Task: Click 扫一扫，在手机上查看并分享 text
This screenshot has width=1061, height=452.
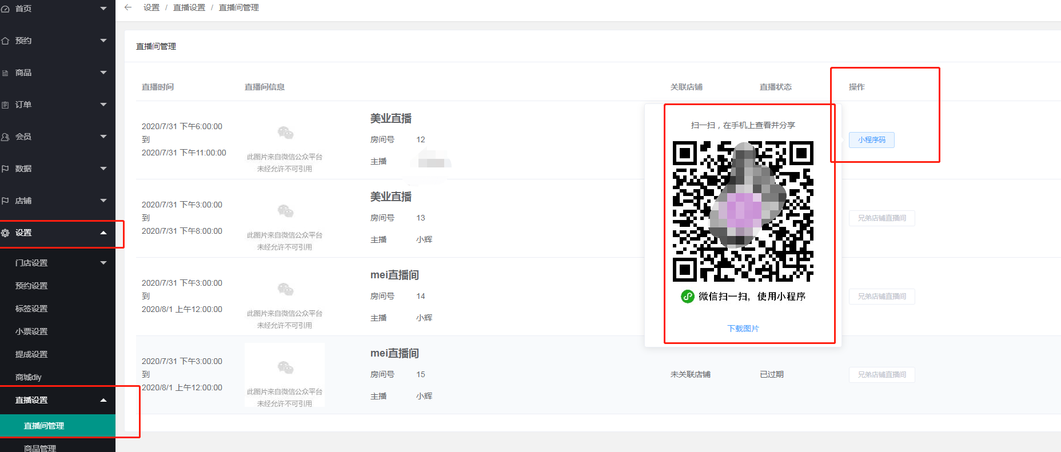Action: tap(743, 125)
